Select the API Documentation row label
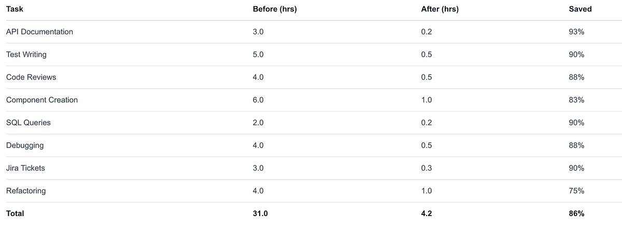Image resolution: width=622 pixels, height=231 pixels. (x=39, y=32)
